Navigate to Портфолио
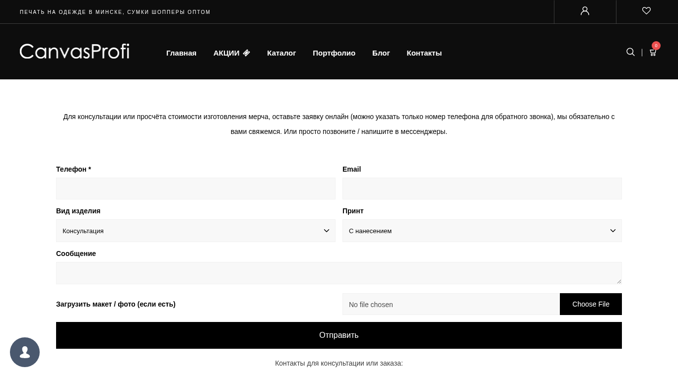This screenshot has width=678, height=381. tap(334, 53)
